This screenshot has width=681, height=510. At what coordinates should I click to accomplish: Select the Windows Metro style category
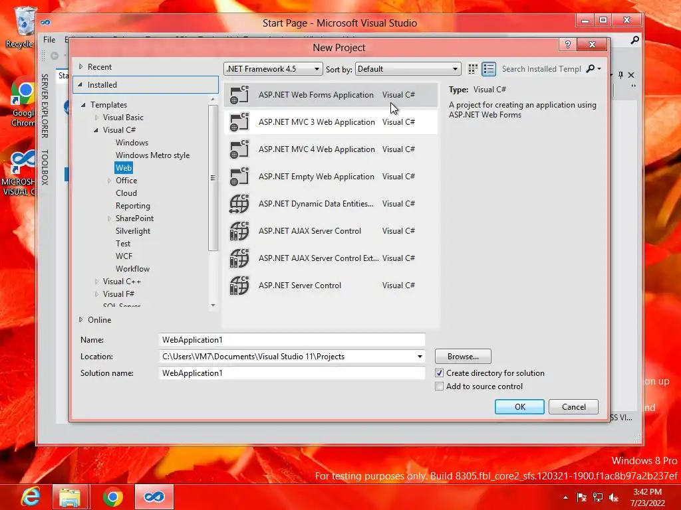152,155
